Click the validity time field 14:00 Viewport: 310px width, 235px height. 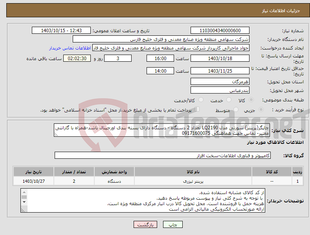tap(160, 71)
